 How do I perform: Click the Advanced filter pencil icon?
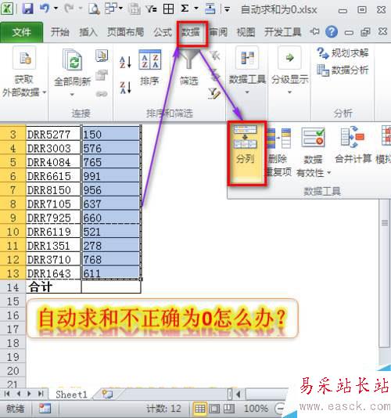coord(214,94)
